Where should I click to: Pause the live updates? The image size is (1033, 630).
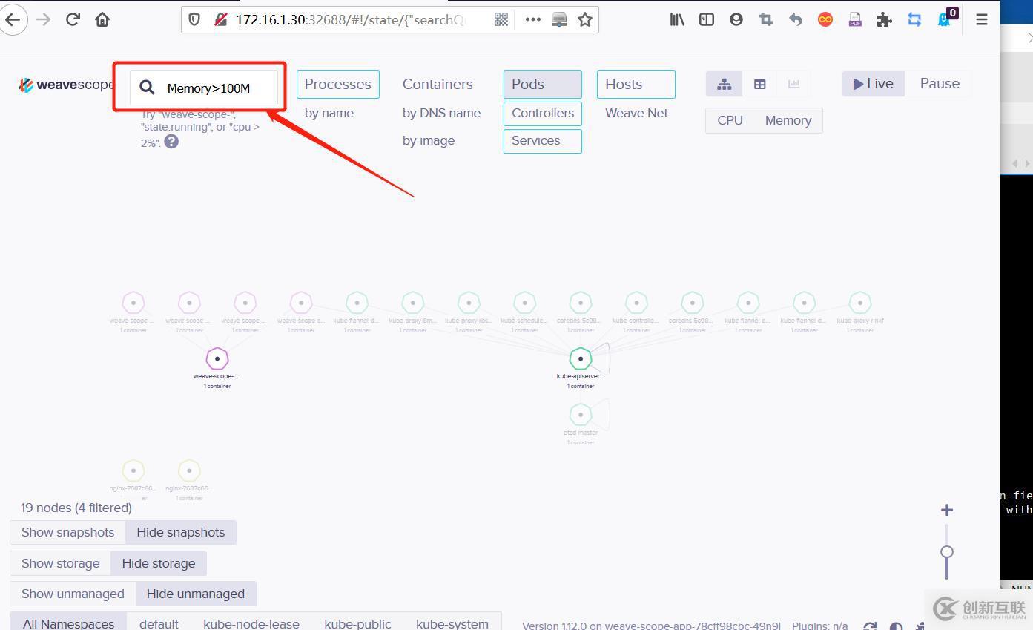940,84
